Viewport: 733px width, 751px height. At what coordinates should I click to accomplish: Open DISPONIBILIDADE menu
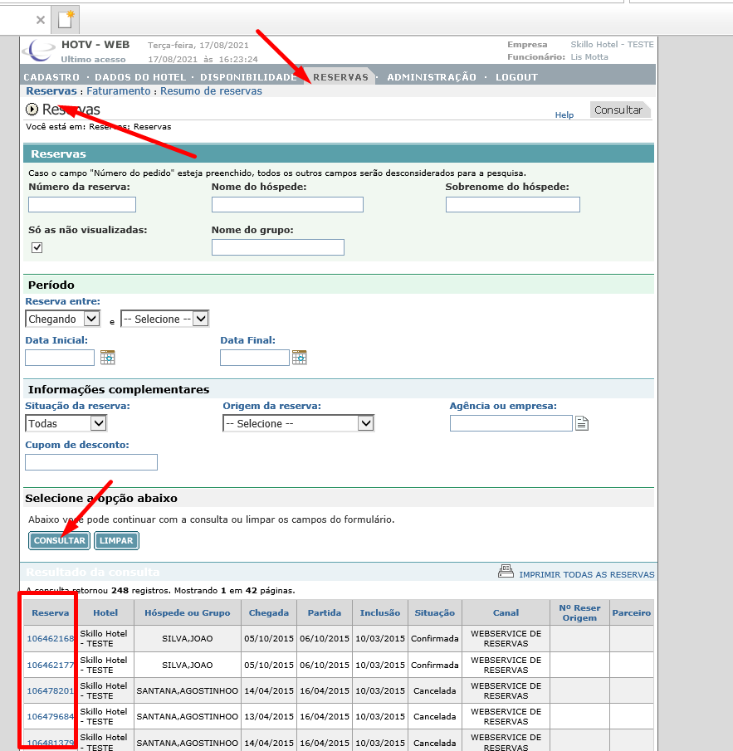click(x=248, y=77)
